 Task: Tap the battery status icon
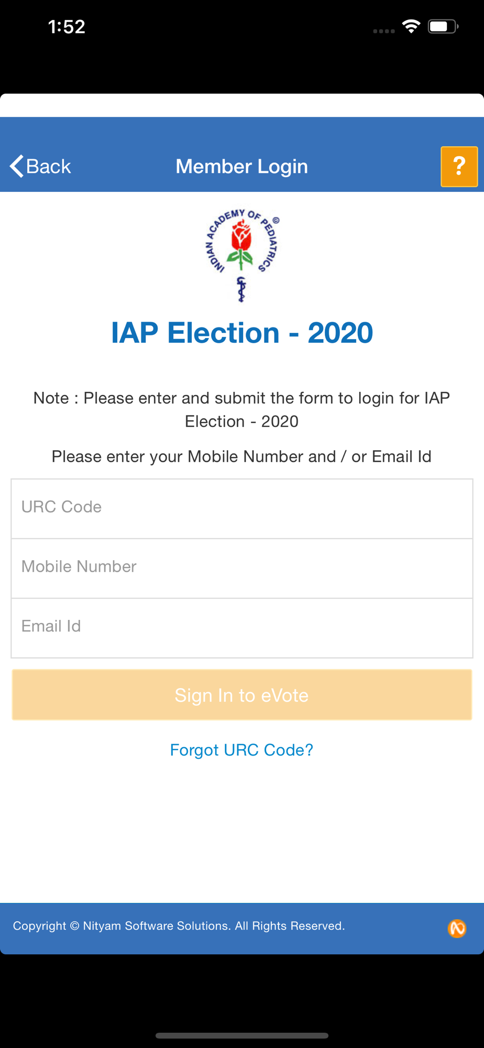click(443, 26)
